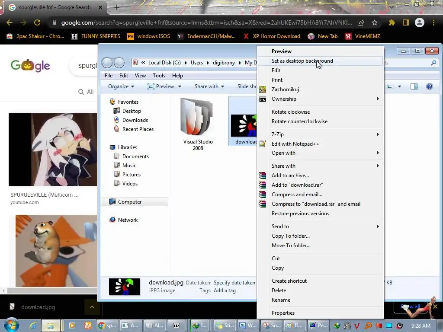Open Internet Explorer from taskbar

point(33,326)
